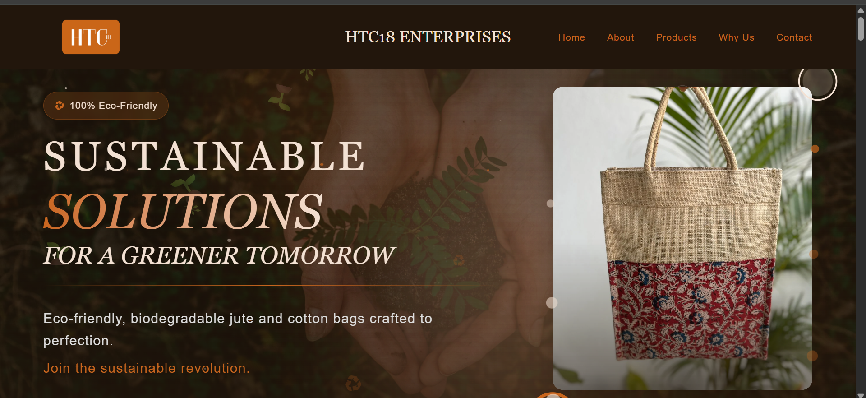Click the Join the sustainable revolution text
This screenshot has height=398, width=866.
(x=147, y=368)
